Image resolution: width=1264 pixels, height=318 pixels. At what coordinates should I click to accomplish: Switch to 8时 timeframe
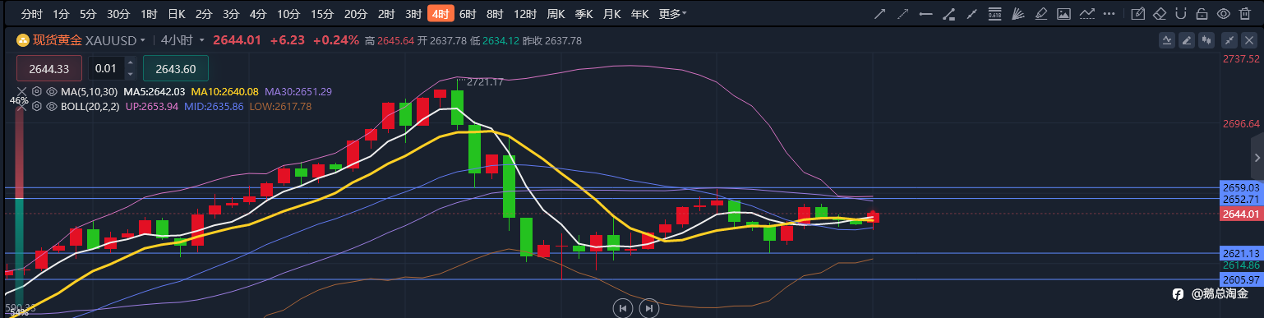click(x=495, y=14)
